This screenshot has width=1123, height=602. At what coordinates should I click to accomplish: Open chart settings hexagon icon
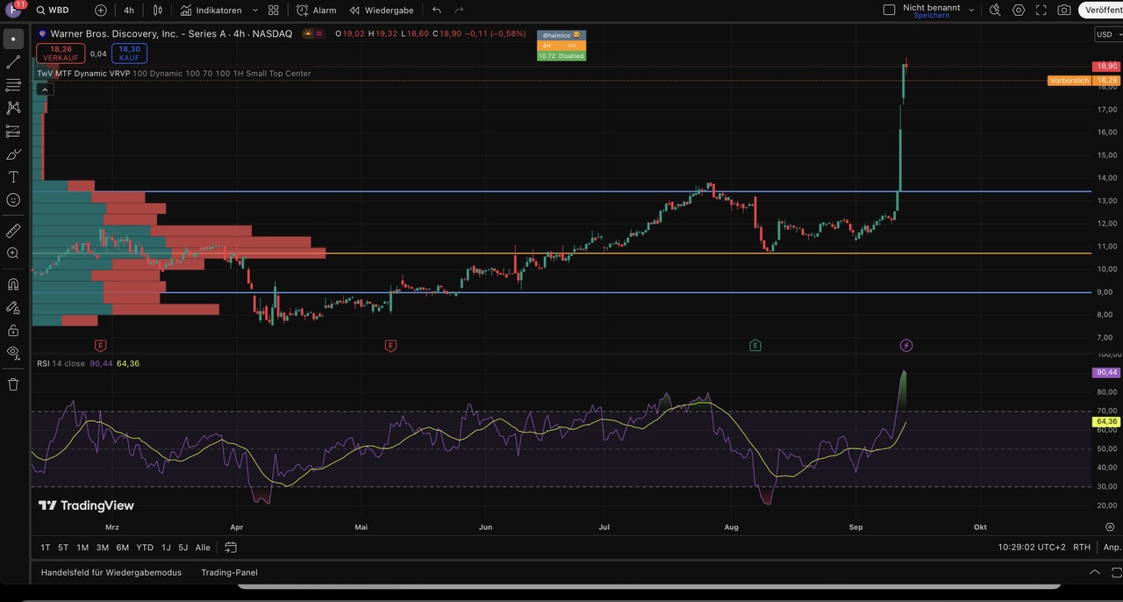coord(1019,11)
